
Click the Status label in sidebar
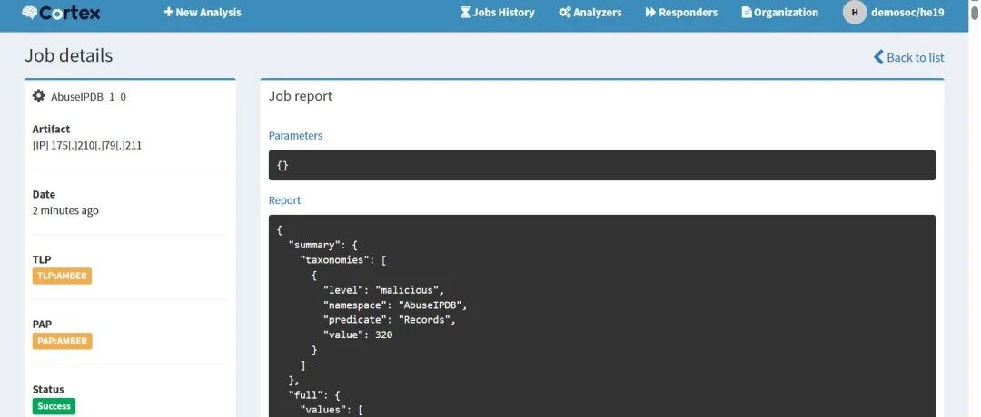48,389
